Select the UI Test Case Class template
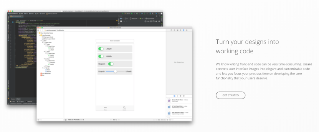The height and width of the screenshot is (132, 319). pos(179,107)
